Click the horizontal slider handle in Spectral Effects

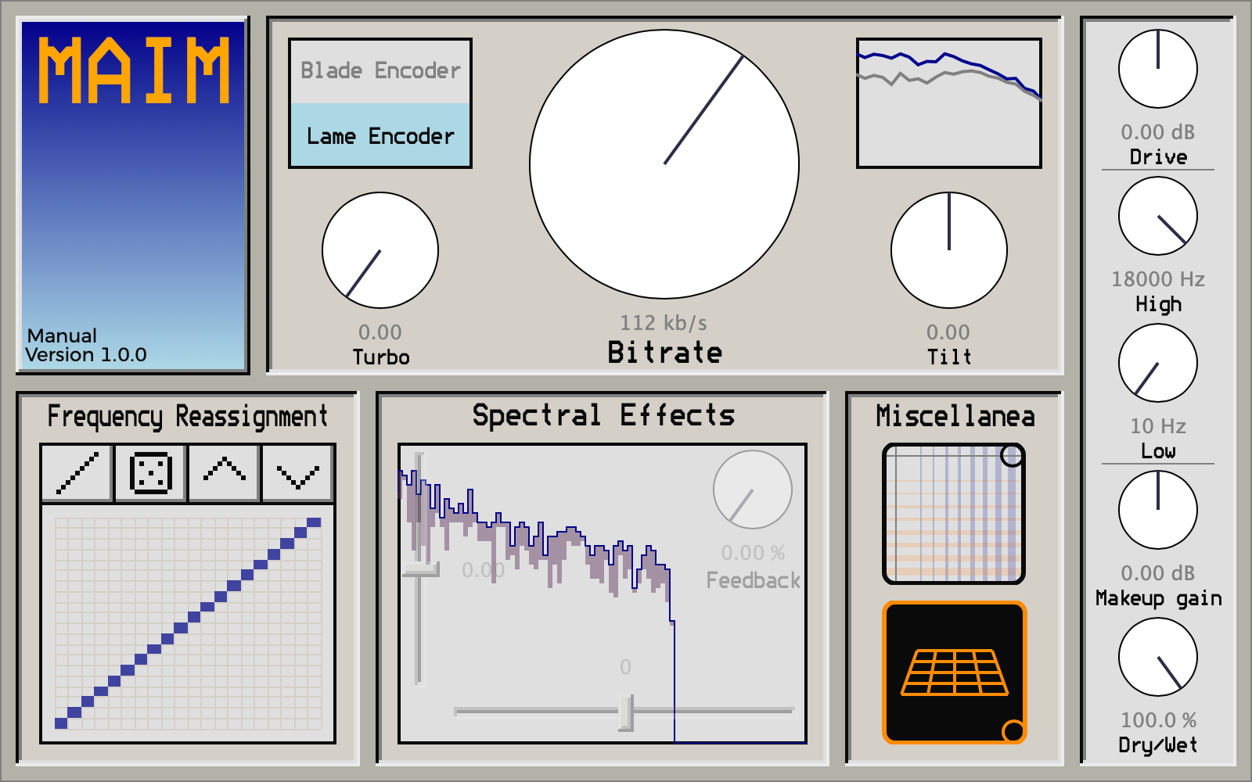click(x=625, y=712)
